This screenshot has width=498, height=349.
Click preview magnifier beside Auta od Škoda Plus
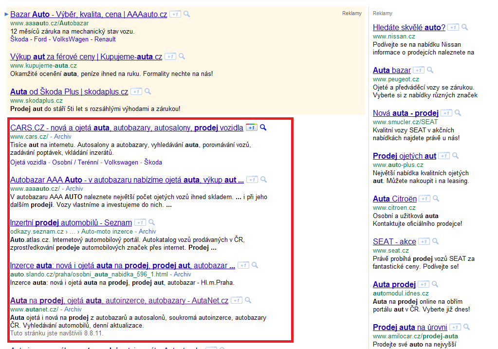(x=148, y=91)
